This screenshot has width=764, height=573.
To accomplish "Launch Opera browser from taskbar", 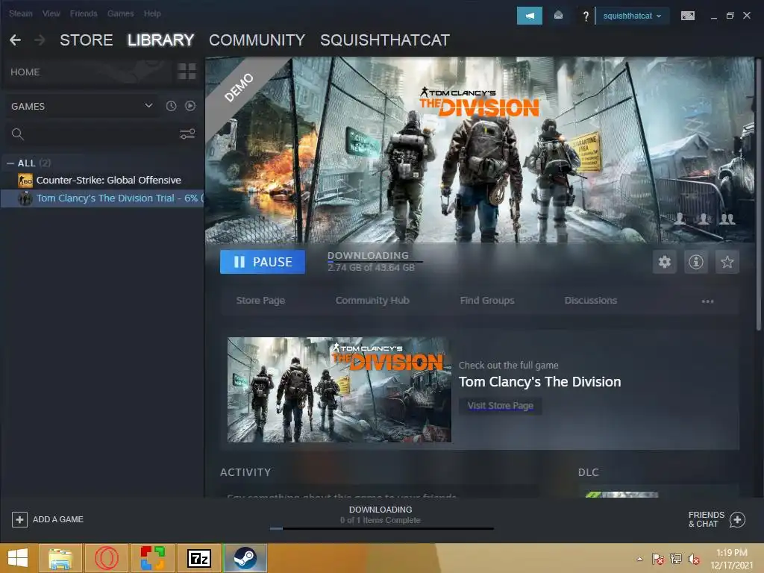I will 106,558.
